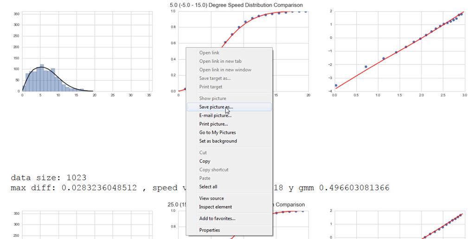This screenshot has width=475, height=239.
Task: Choose 'Select all' menu entry
Action: tap(229, 187)
